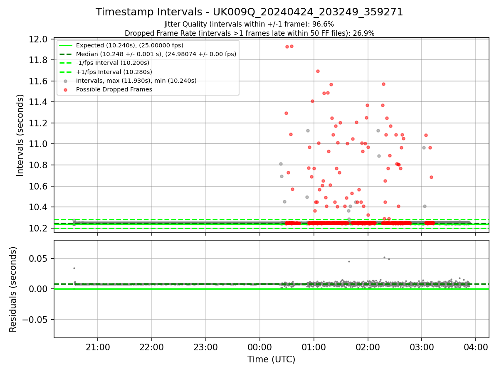Click legend entry "Intervals, max (11.930s), min (10.240s)"
The image size is (499, 374).
pyautogui.click(x=136, y=81)
